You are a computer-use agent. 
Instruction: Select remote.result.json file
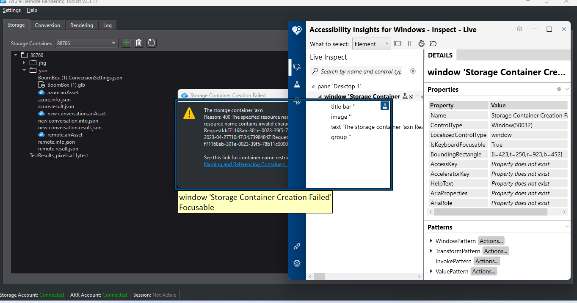pos(58,149)
